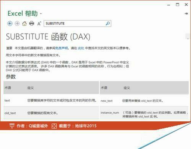Open the Help home page icon
The image size is (191, 149).
24,24
